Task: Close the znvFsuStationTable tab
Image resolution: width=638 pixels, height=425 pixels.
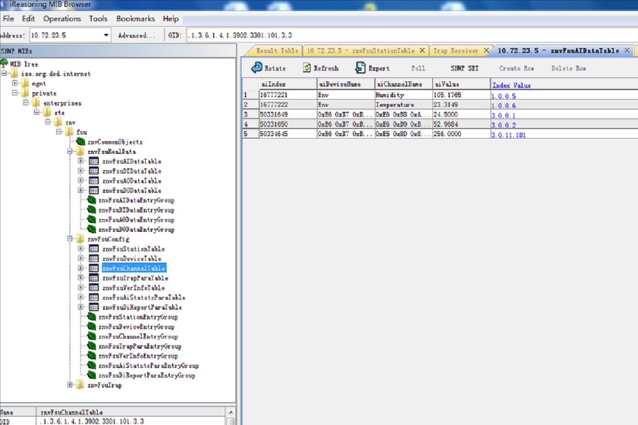Action: pos(422,51)
